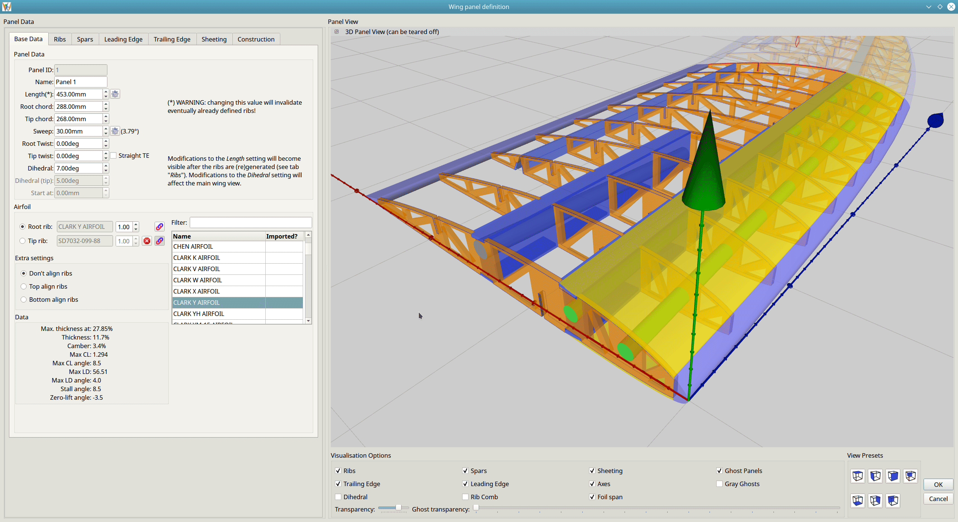Enable the Rib Comb visualisation option

(x=465, y=497)
